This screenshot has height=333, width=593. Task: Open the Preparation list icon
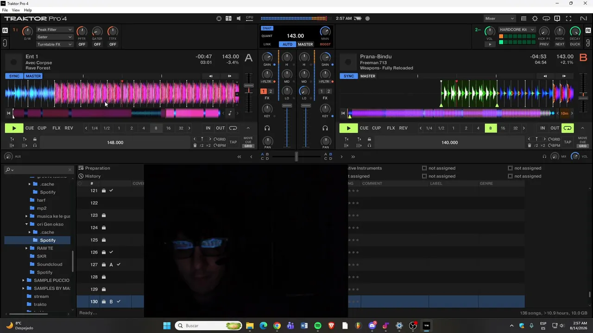[81, 168]
